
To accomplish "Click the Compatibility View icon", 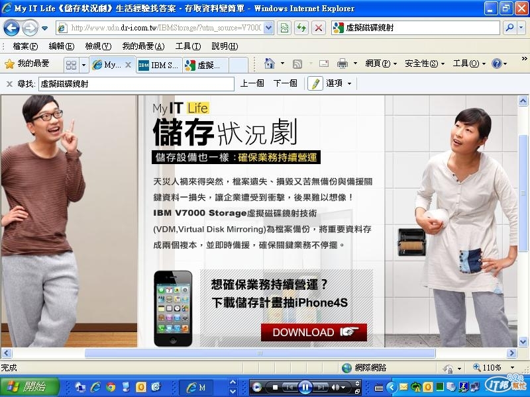I will click(x=284, y=28).
